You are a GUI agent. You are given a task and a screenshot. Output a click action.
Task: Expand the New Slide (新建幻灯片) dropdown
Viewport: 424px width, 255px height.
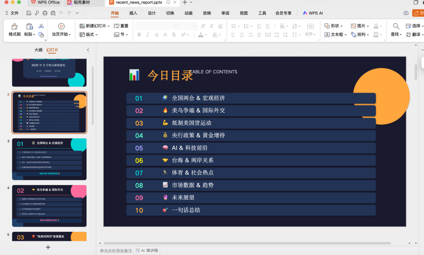(109, 26)
